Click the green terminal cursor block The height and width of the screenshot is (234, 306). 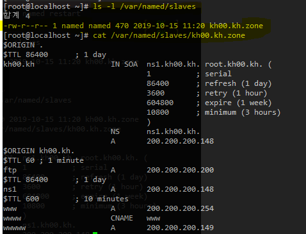coord(95,233)
